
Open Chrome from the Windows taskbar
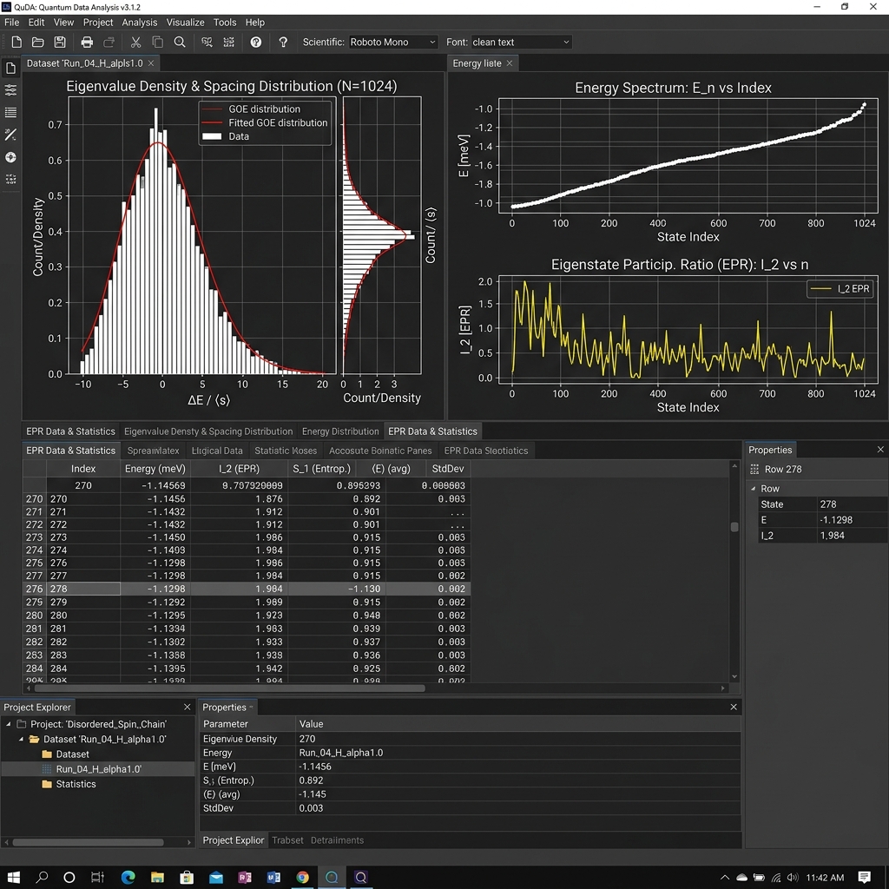302,877
